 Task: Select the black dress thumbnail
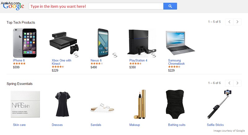coord(63,104)
